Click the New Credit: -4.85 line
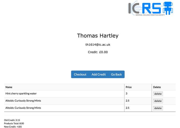The width and height of the screenshot is (180, 128). pyautogui.click(x=13, y=127)
